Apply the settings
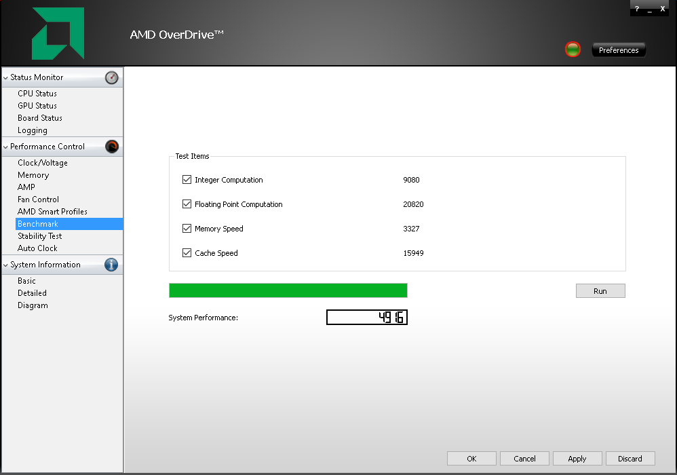This screenshot has width=677, height=475. pyautogui.click(x=577, y=459)
